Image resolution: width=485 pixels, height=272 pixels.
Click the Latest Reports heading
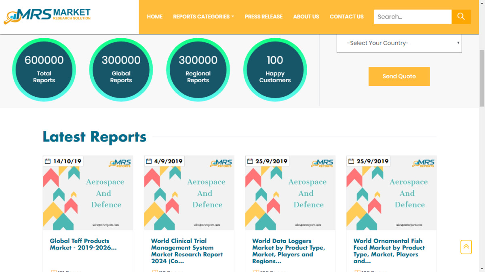[x=95, y=137]
